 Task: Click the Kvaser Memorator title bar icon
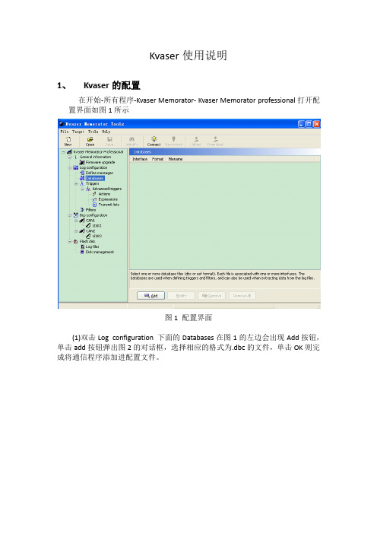click(x=62, y=124)
